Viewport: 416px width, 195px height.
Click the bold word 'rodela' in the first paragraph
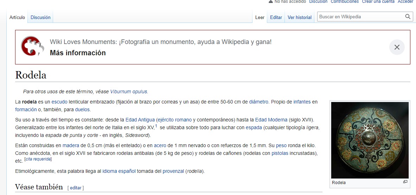(30, 102)
